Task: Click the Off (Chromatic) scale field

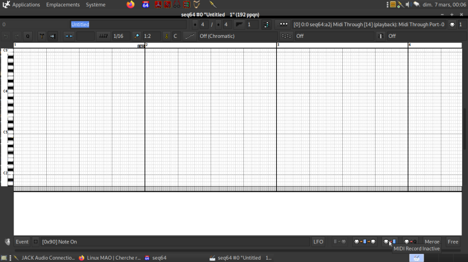Action: [238, 36]
